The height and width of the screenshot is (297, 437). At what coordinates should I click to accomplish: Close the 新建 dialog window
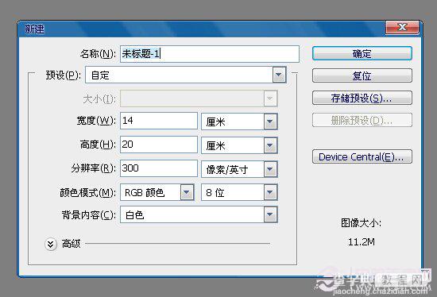click(402, 27)
